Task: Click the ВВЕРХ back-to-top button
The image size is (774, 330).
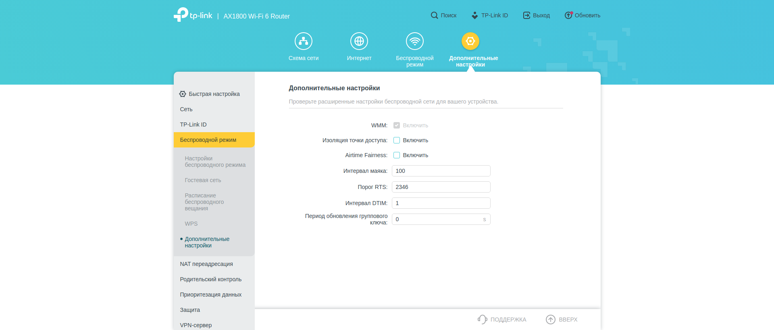Action: (562, 320)
